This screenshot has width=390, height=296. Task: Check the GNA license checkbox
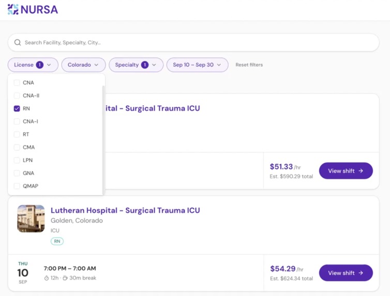[x=17, y=173]
